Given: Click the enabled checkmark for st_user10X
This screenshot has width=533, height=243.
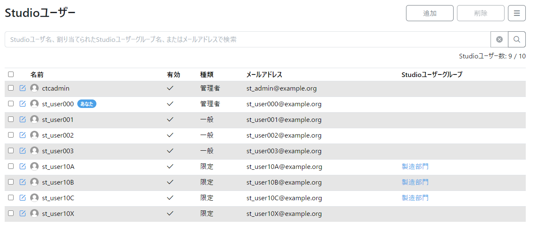Looking at the screenshot, I should pyautogui.click(x=170, y=213).
